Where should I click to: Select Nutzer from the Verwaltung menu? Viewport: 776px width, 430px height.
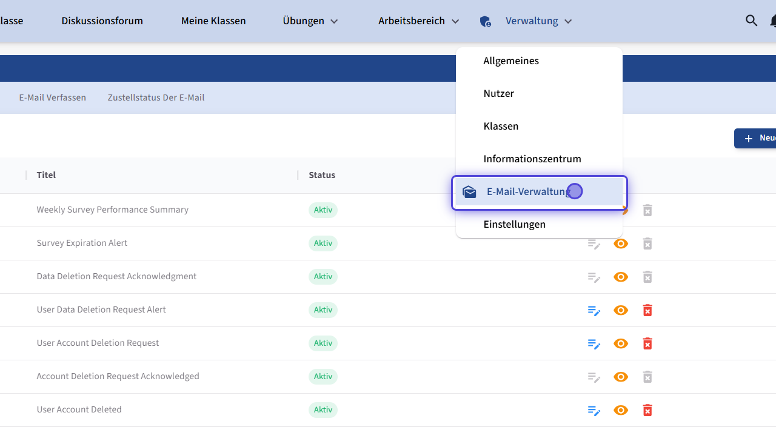coord(498,93)
